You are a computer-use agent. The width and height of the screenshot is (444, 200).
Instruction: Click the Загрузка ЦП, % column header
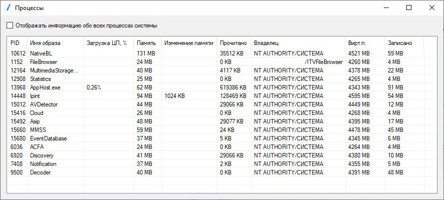click(x=107, y=43)
